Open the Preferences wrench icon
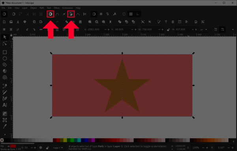Image resolution: width=237 pixels, height=151 pixels. (203, 22)
